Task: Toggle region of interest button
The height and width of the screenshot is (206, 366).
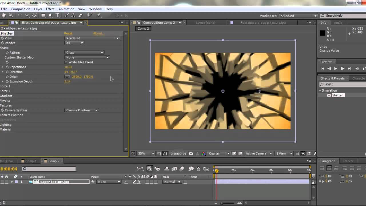Action: point(165,154)
